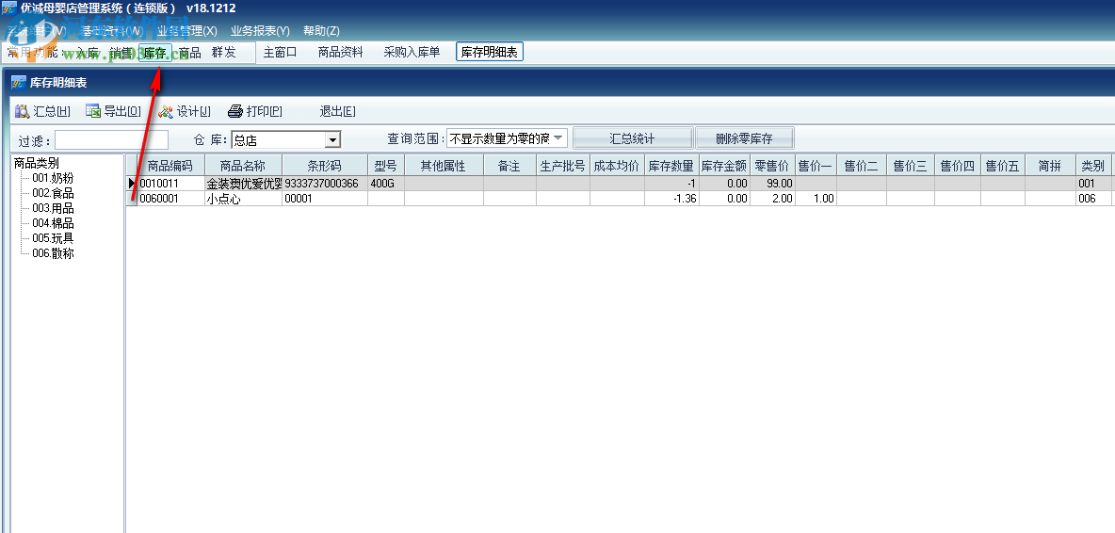Select the cell with product code 0060001
The image size is (1115, 533).
170,199
